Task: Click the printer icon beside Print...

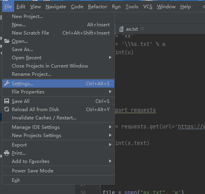Action: tap(7, 153)
